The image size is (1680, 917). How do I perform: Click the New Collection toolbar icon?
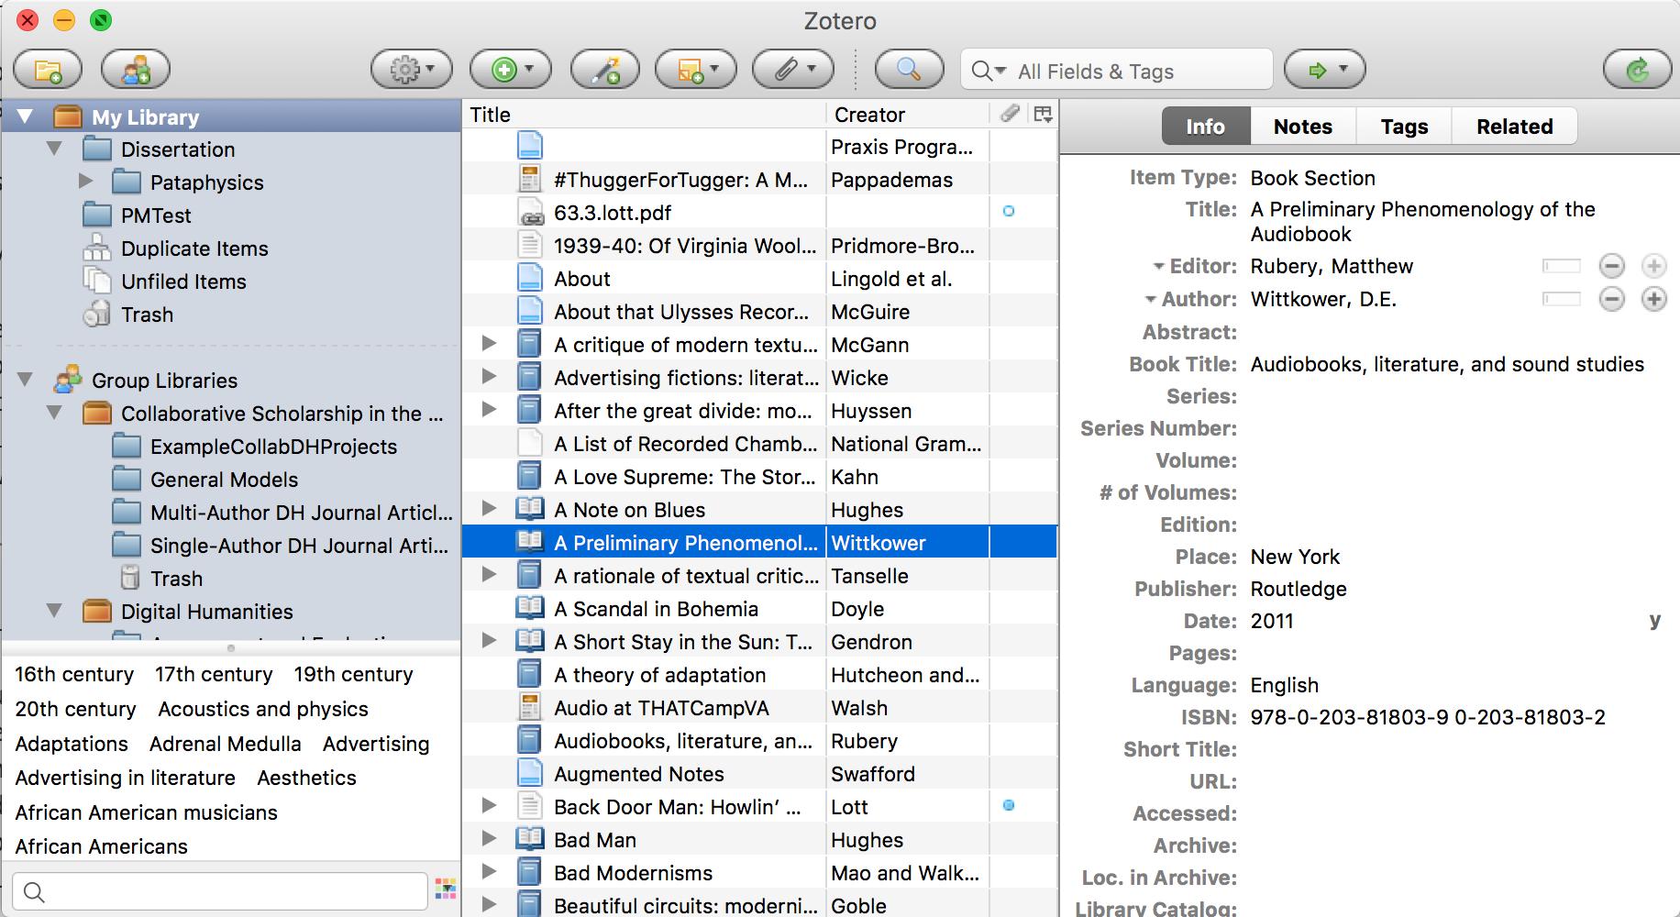pos(48,71)
